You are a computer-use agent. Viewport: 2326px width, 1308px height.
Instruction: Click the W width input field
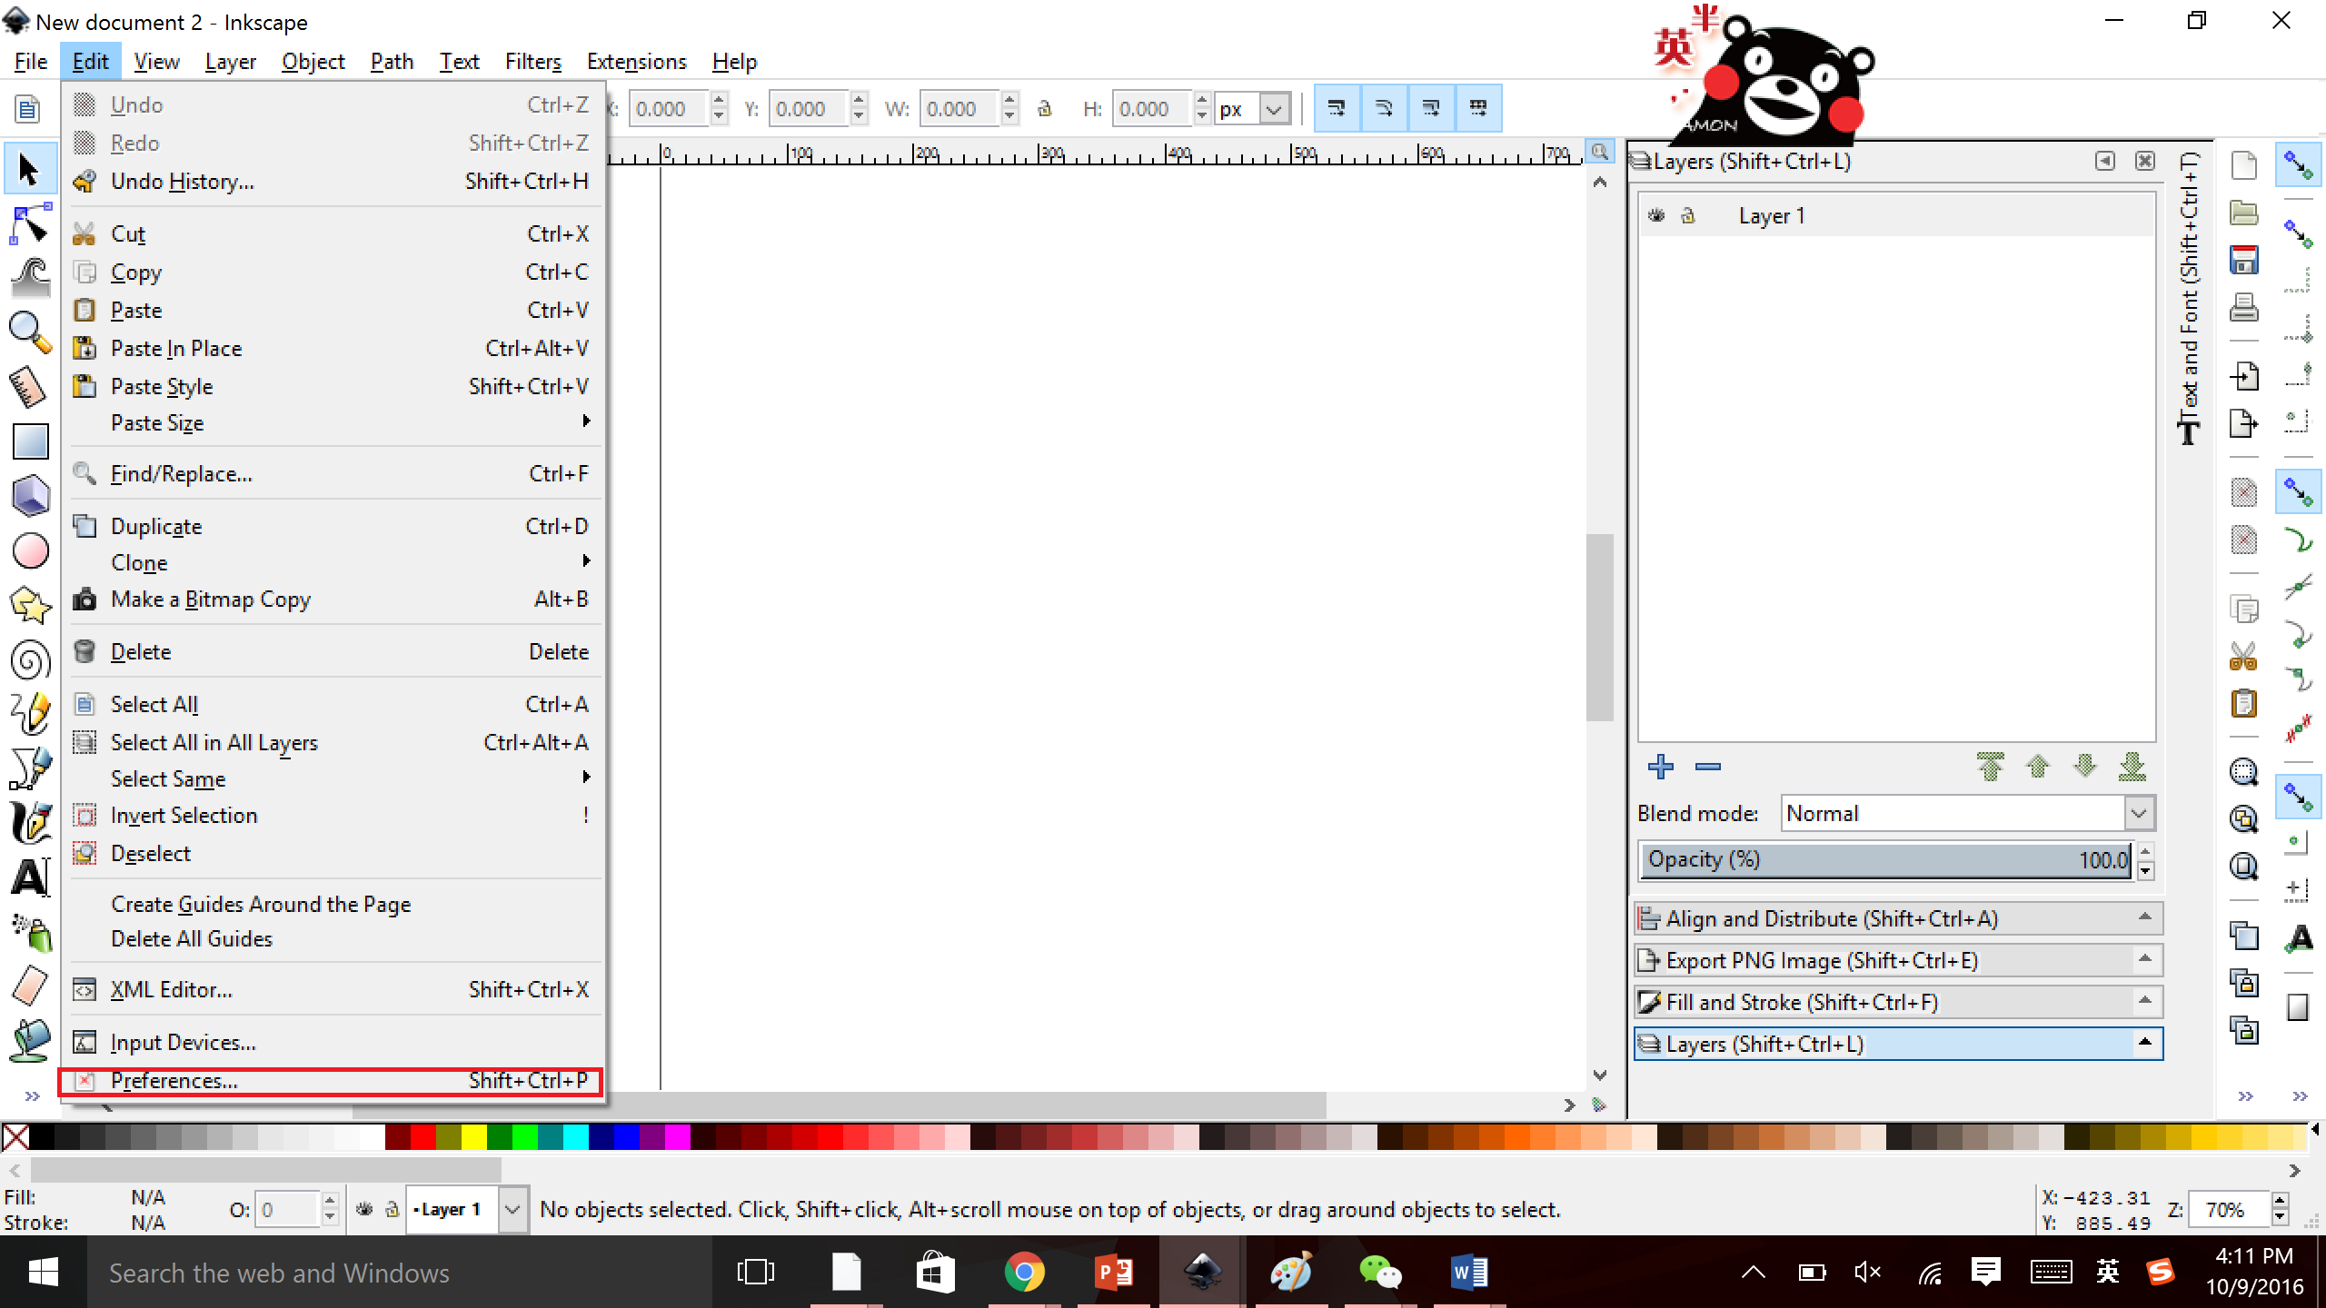pyautogui.click(x=960, y=109)
